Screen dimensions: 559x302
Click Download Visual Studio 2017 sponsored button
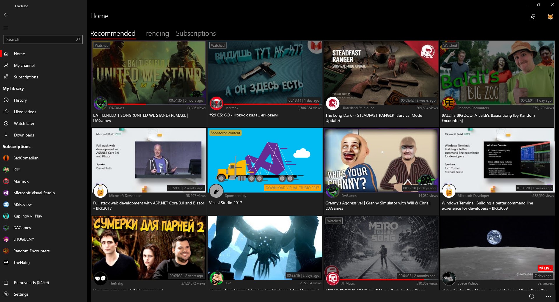click(292, 188)
